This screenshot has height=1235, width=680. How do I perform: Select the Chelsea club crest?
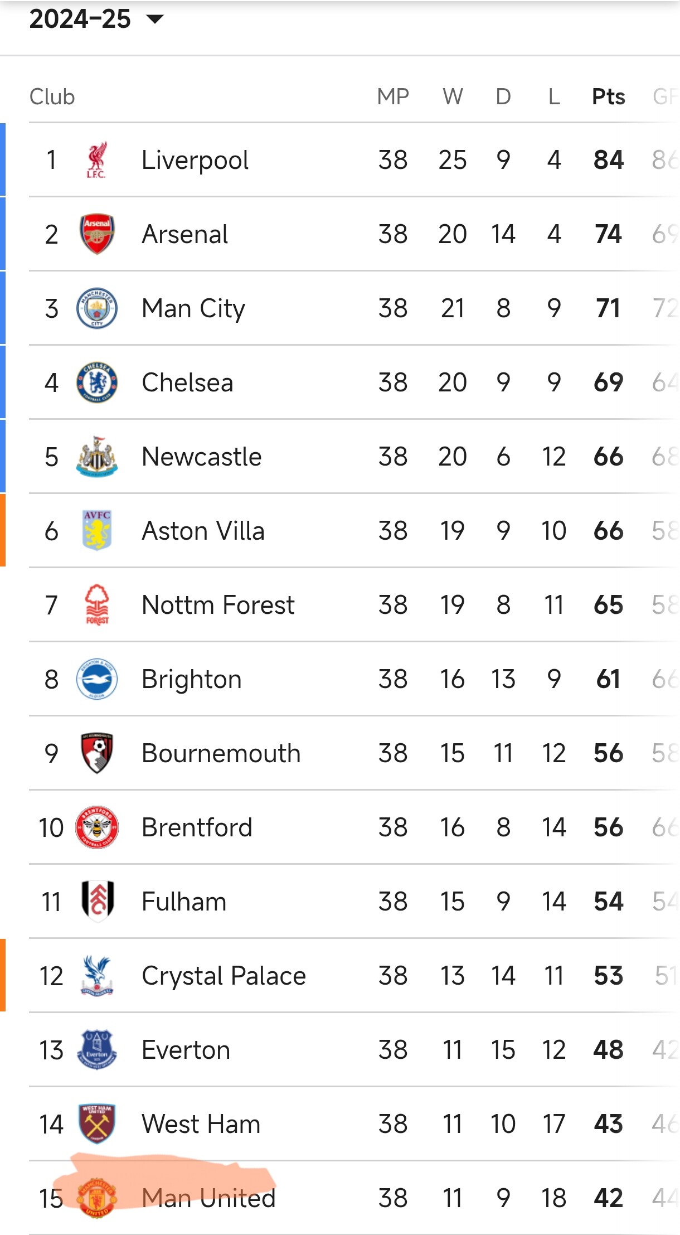(x=97, y=382)
